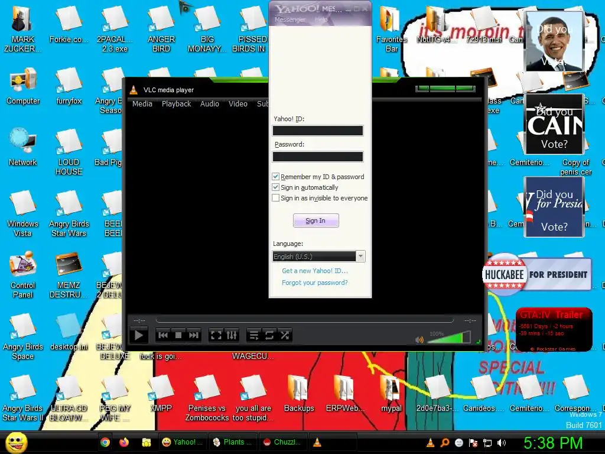Select the ERPWeb folder on desktop
Image resolution: width=605 pixels, height=454 pixels.
pos(344,393)
